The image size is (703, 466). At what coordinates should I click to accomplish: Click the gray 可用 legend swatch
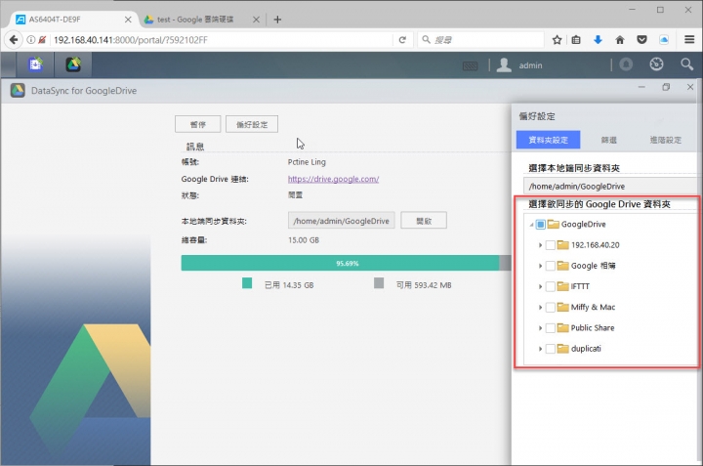point(379,283)
